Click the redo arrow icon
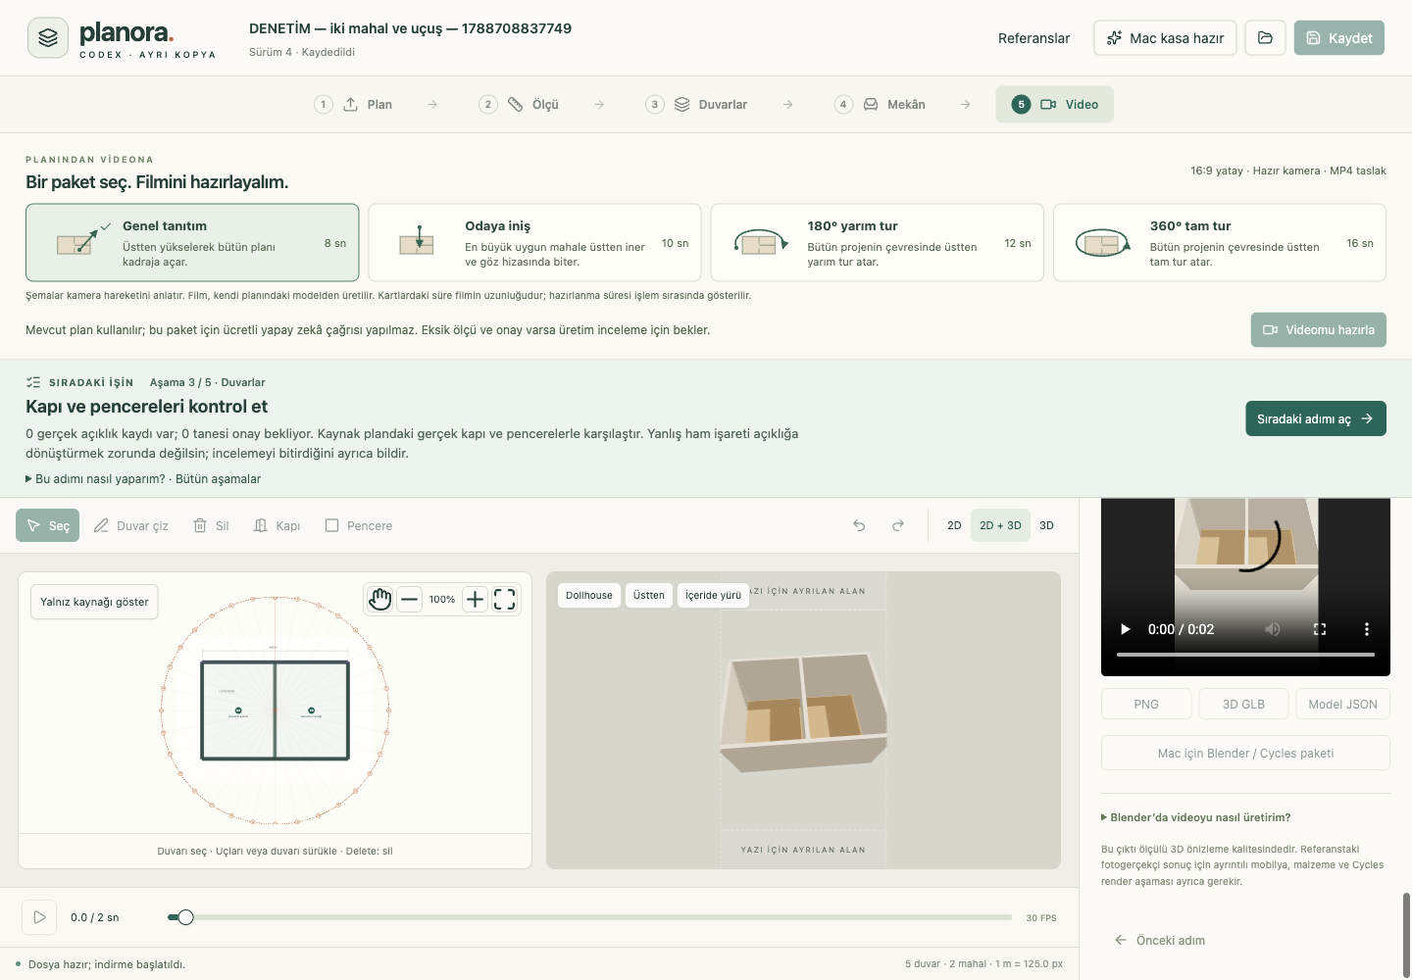This screenshot has height=980, width=1412. [898, 525]
